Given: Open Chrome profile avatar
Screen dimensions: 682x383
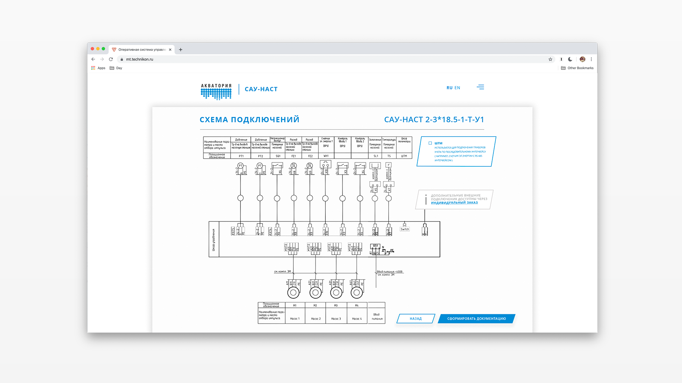Looking at the screenshot, I should tap(582, 59).
